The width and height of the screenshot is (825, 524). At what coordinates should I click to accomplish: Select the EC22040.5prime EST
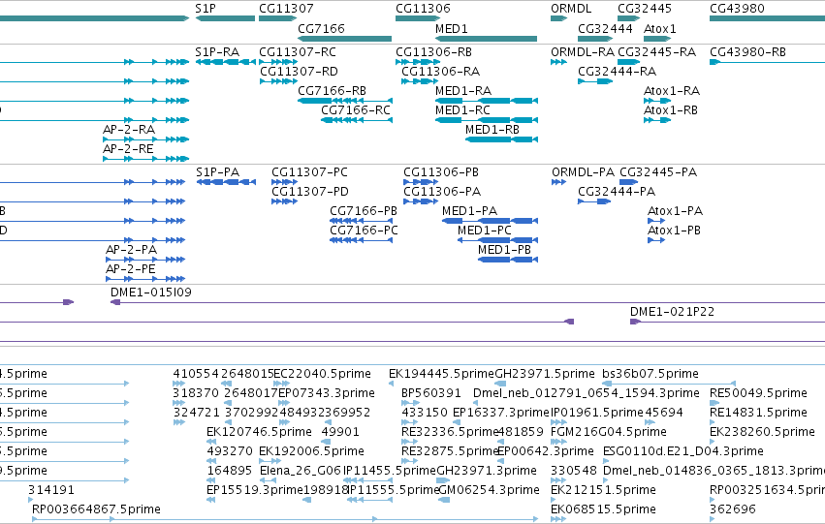coord(282,384)
